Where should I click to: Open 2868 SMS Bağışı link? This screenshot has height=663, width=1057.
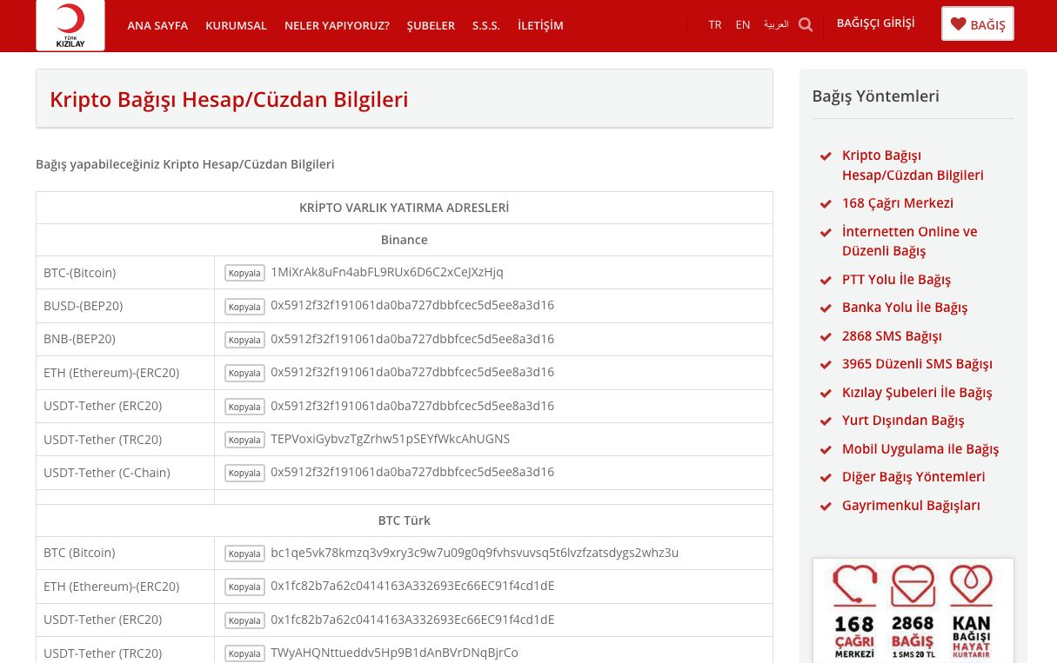tap(892, 335)
